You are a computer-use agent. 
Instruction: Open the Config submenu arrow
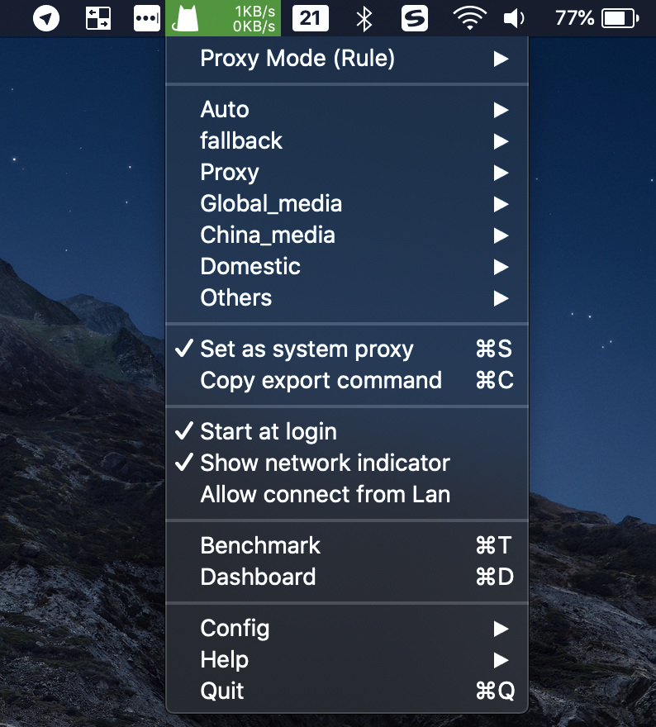click(500, 629)
